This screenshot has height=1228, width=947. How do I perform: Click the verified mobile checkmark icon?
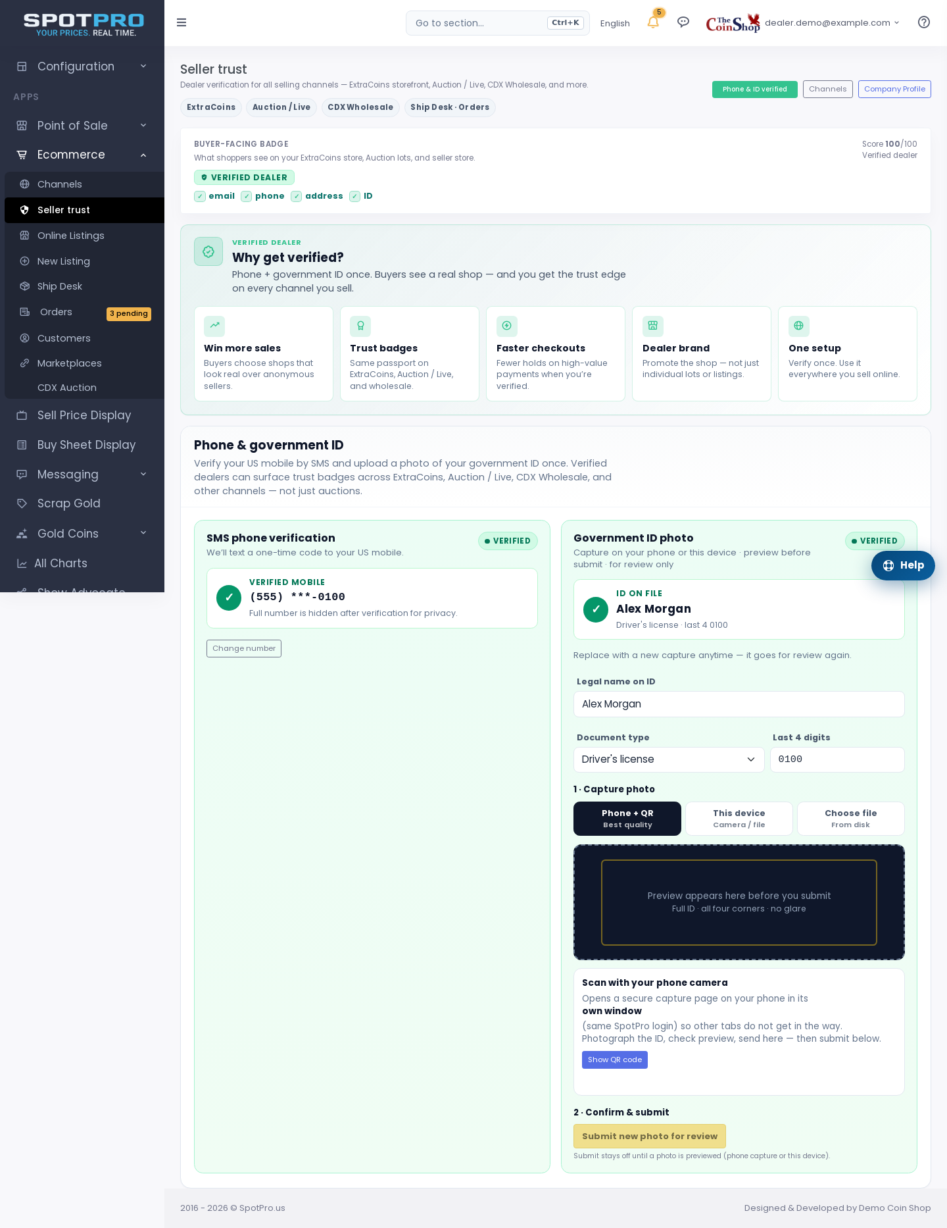click(229, 598)
